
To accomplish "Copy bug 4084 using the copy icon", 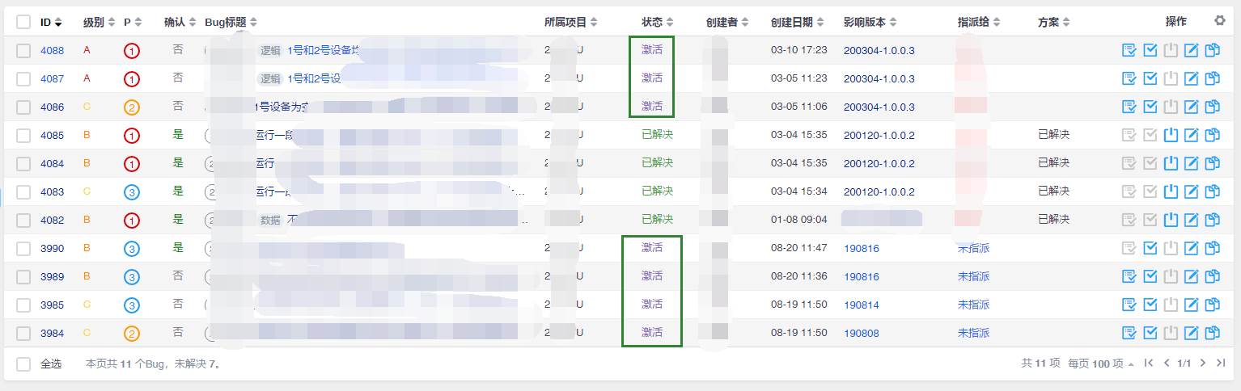I will (x=1212, y=164).
